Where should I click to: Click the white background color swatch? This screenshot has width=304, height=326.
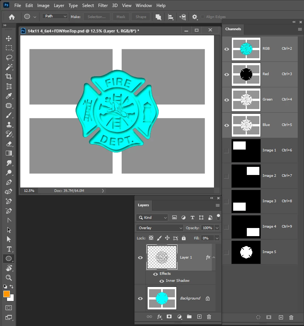[x=12, y=299]
